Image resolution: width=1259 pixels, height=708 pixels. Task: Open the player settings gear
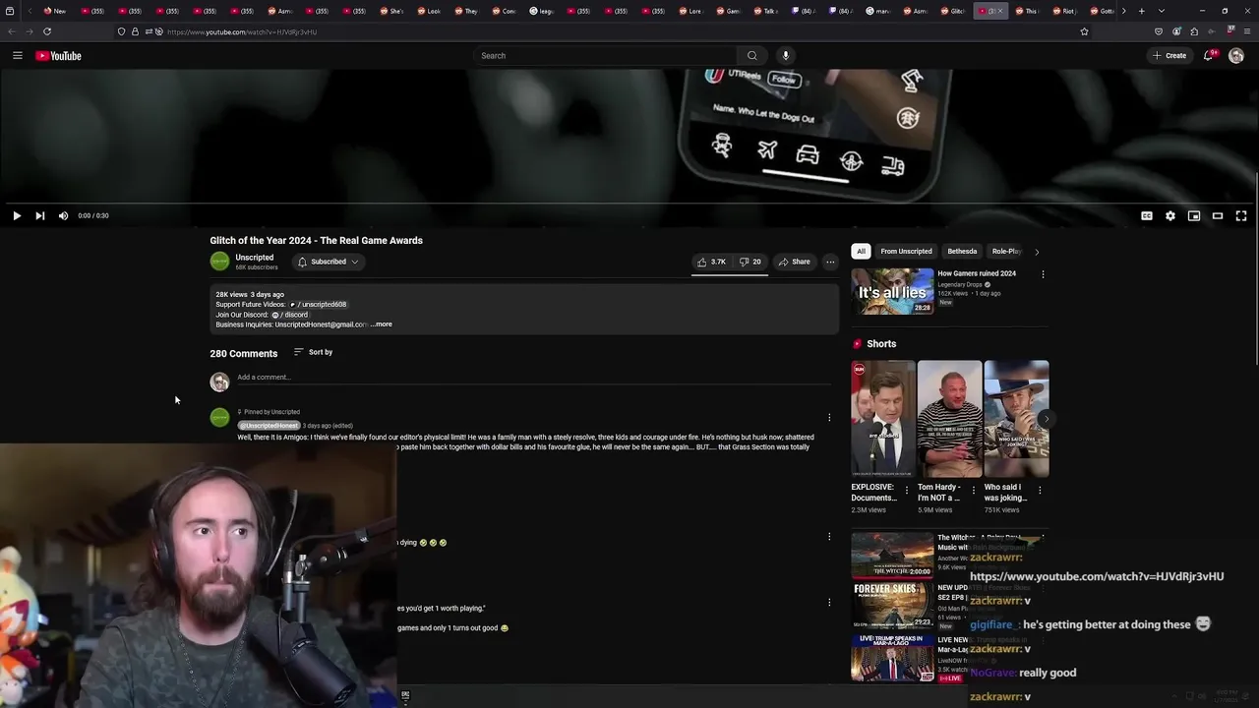[1170, 215]
